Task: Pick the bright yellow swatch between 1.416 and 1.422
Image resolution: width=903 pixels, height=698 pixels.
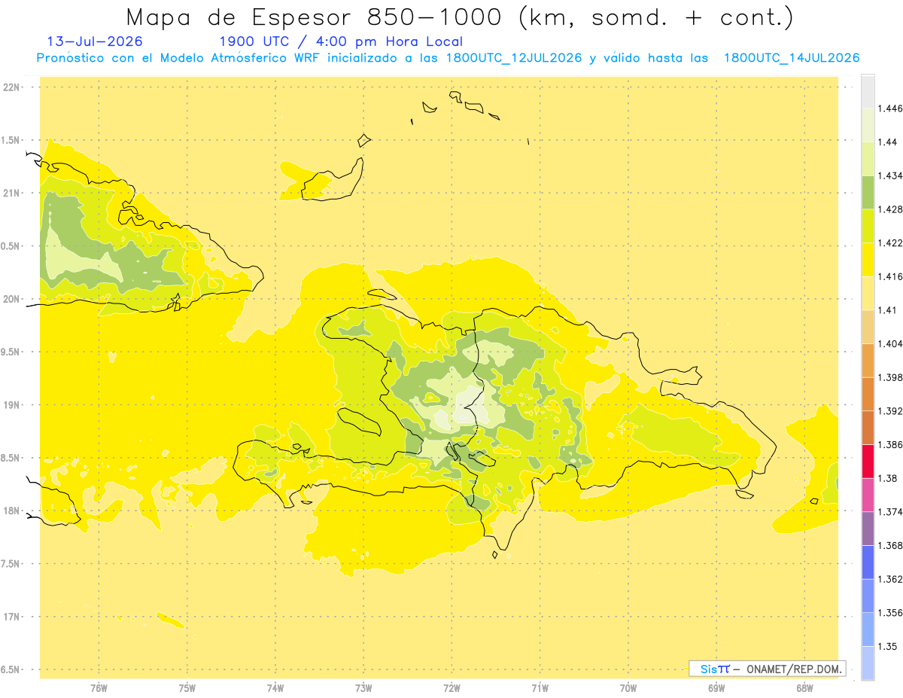Action: click(868, 259)
